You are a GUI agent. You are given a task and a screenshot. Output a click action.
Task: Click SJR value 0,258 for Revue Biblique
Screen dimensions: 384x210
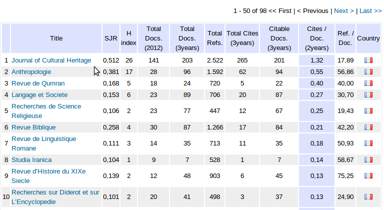point(111,127)
